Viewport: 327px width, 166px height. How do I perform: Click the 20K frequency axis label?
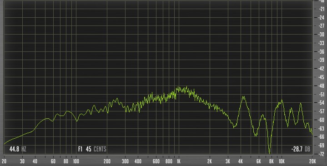pyautogui.click(x=312, y=161)
